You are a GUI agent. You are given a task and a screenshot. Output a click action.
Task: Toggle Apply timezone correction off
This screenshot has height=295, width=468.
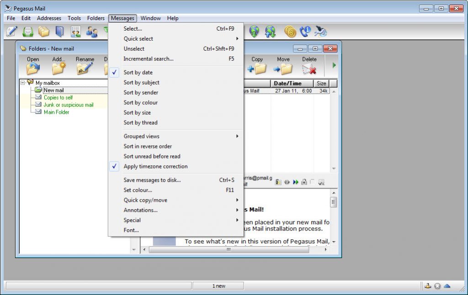(x=176, y=166)
